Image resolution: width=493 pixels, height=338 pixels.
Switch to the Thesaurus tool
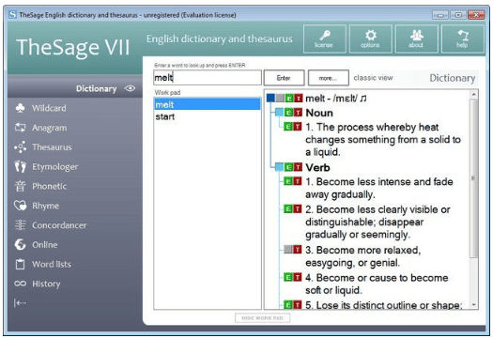click(52, 147)
